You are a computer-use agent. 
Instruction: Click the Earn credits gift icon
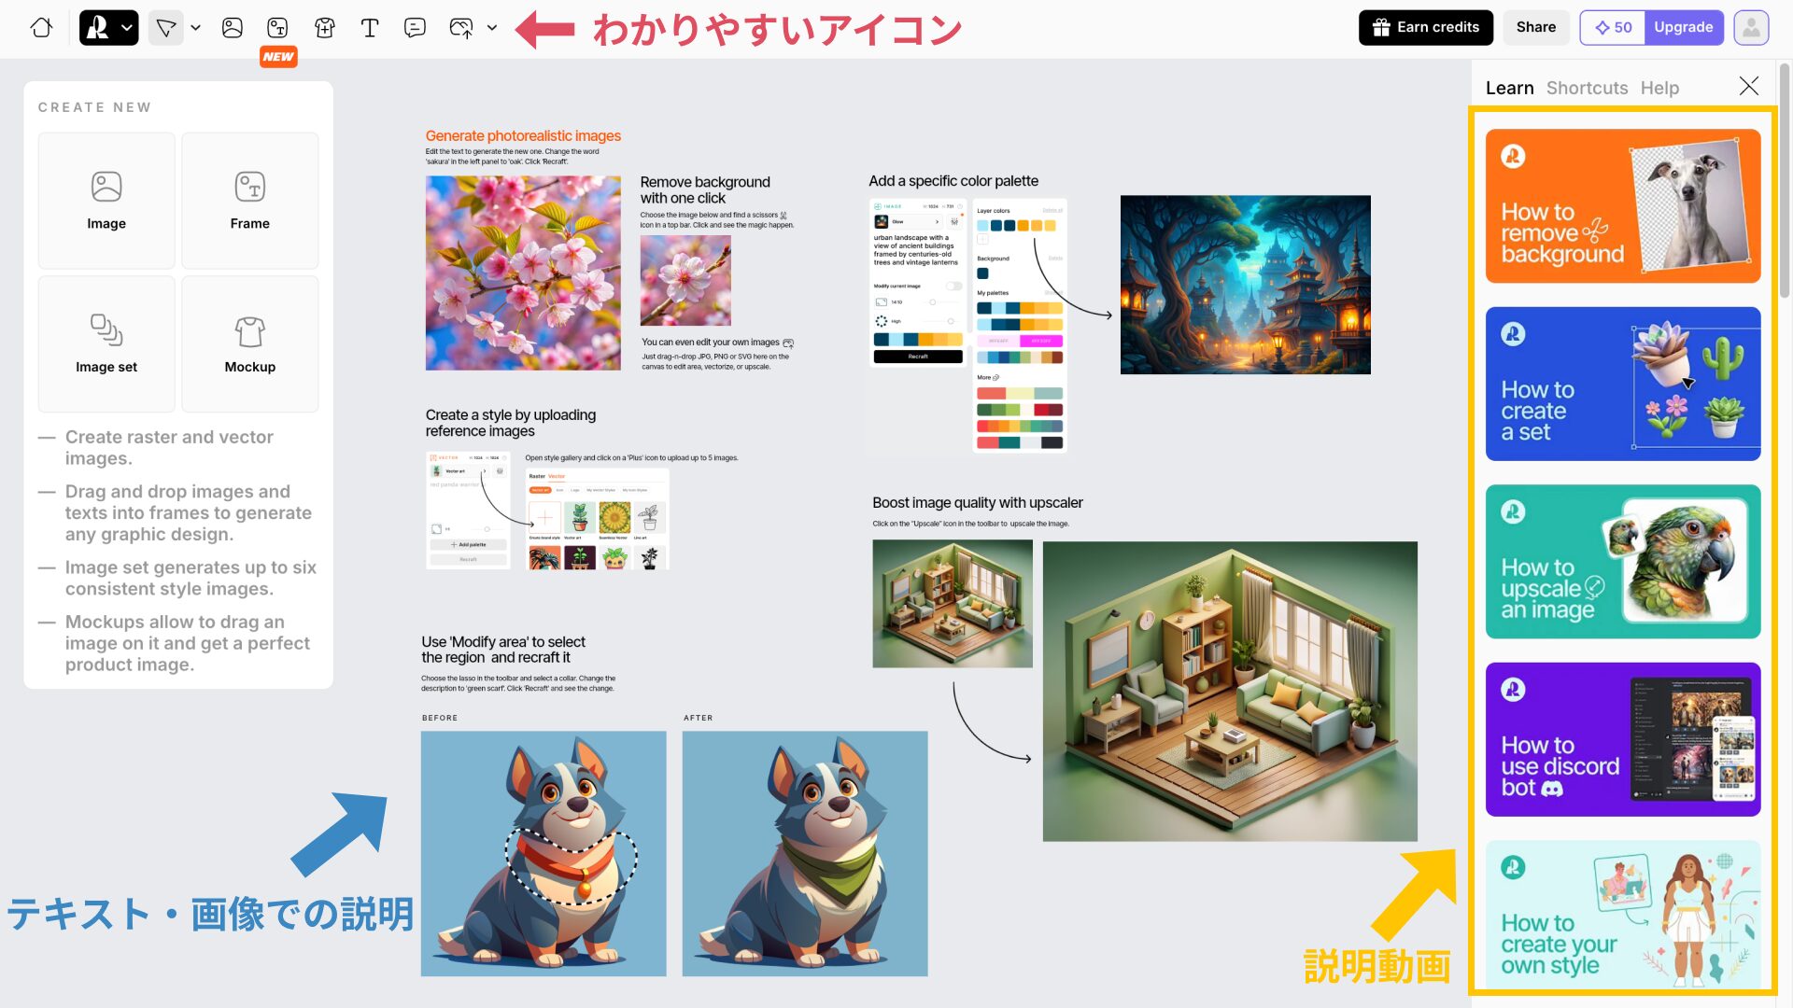(x=1380, y=27)
